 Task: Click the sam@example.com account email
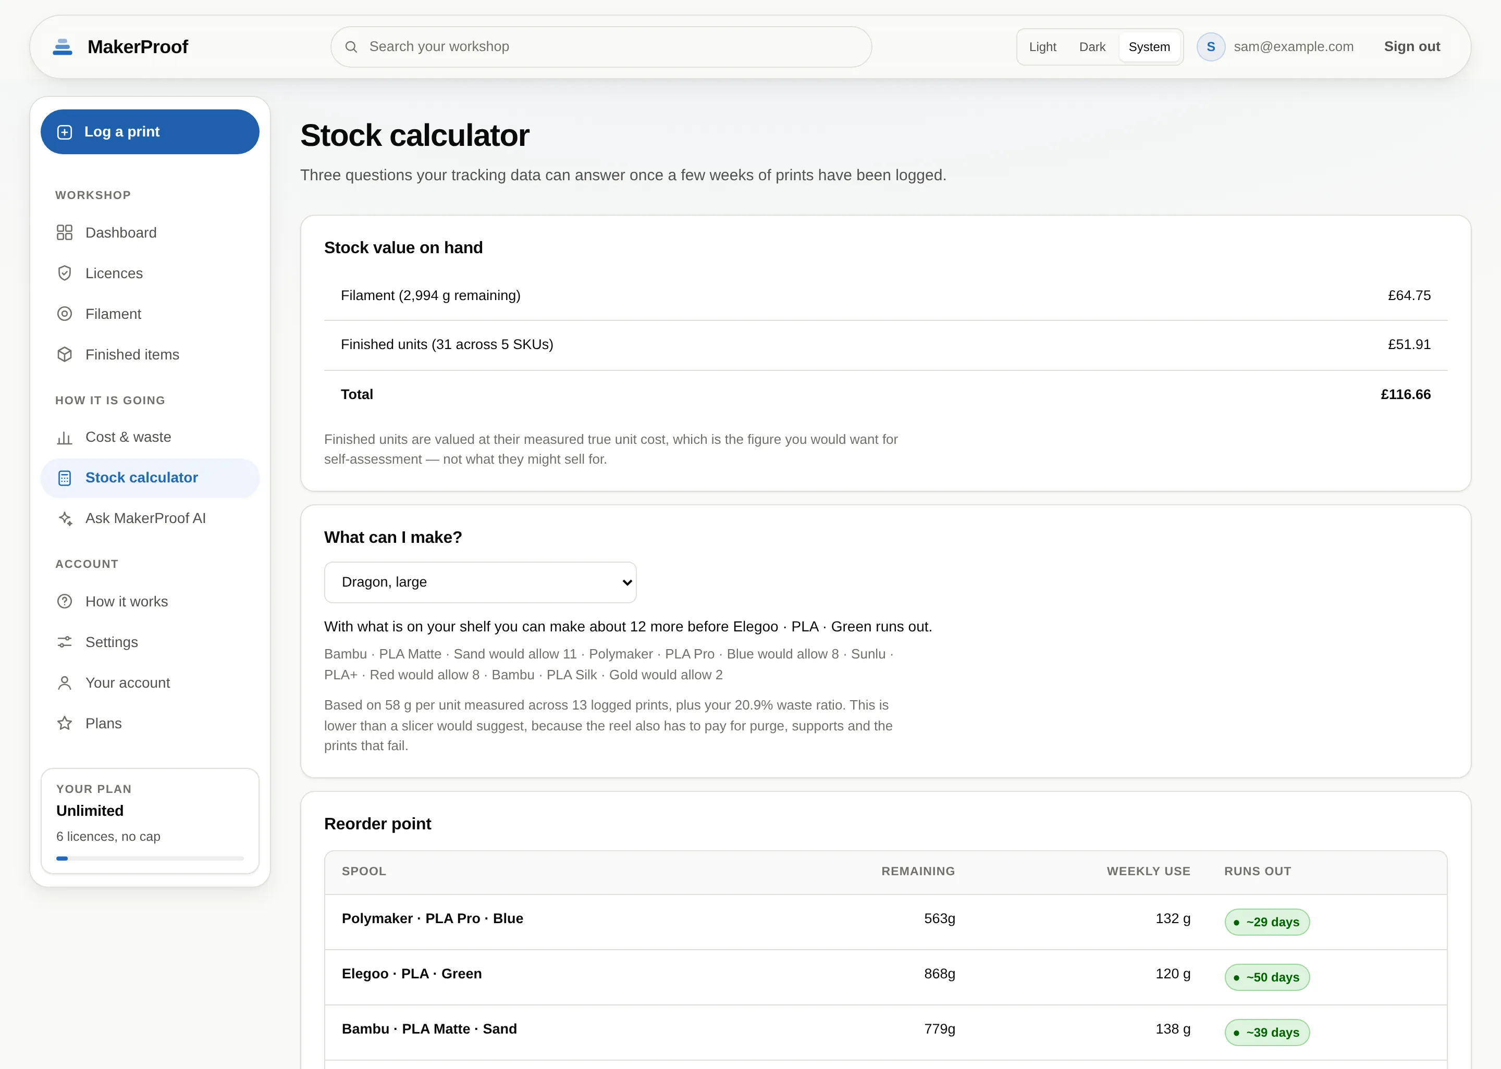pyautogui.click(x=1293, y=47)
